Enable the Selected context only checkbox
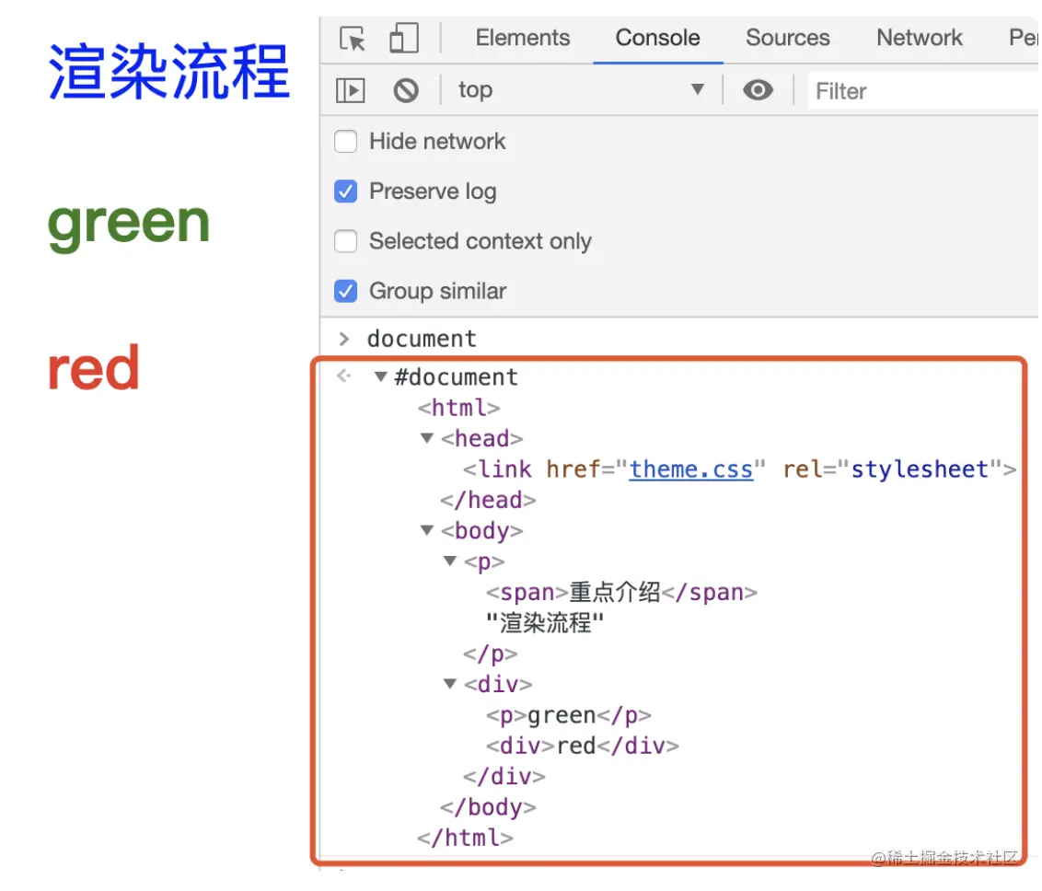This screenshot has width=1042, height=891. (345, 241)
